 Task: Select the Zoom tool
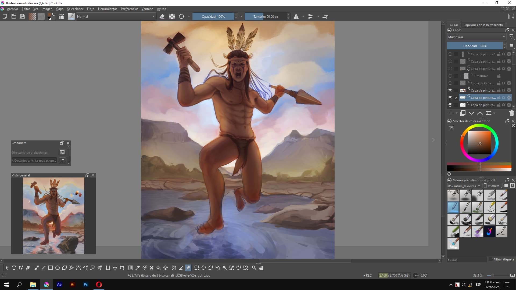click(x=254, y=268)
